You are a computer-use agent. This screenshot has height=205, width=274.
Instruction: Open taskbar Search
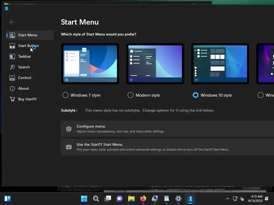click(x=96, y=199)
